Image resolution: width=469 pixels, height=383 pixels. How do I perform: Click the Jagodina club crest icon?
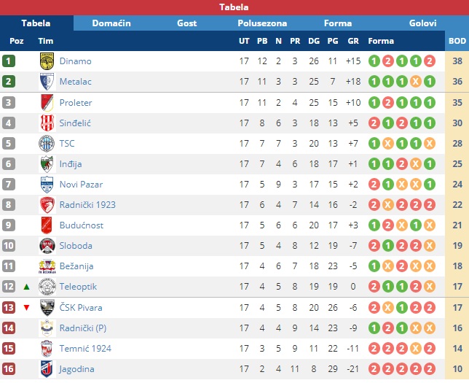point(47,369)
